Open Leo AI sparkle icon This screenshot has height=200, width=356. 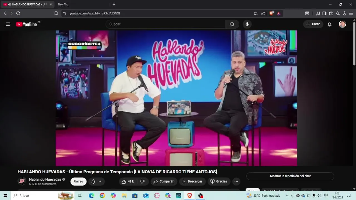point(338,13)
